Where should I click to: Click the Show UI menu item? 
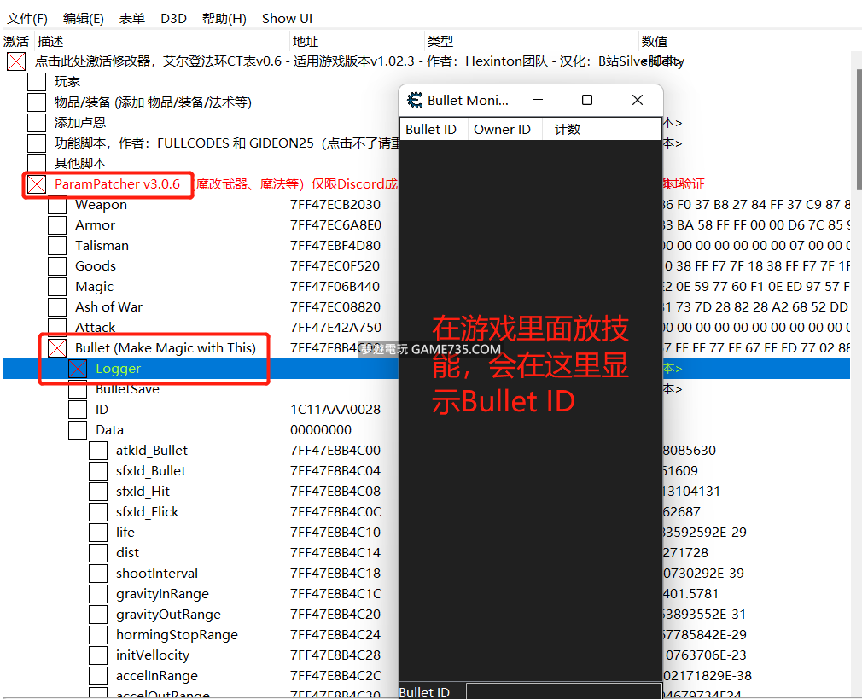[x=287, y=18]
